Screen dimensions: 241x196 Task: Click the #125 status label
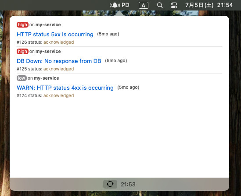(29, 69)
